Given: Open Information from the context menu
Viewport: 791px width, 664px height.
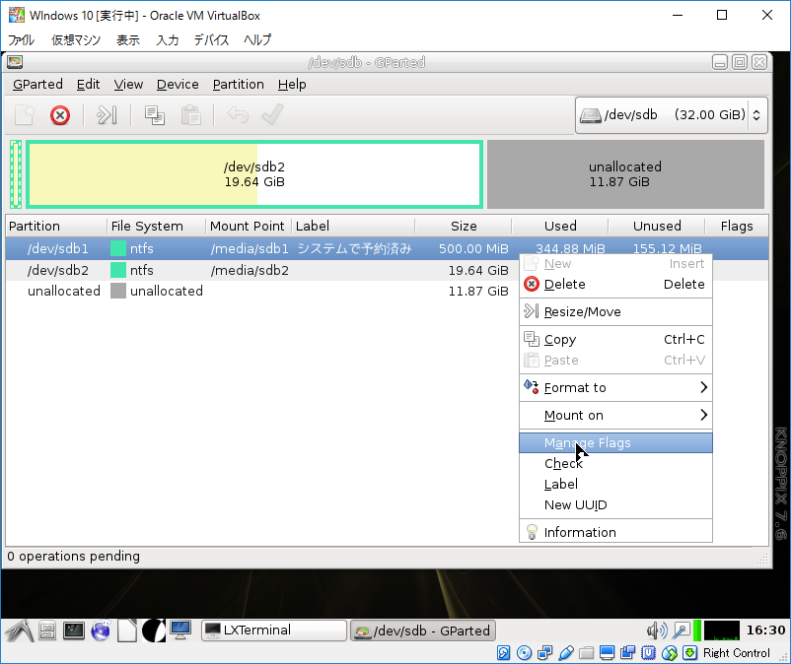Looking at the screenshot, I should 615,533.
